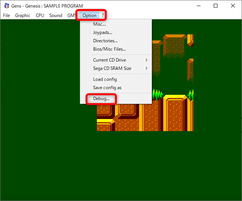This screenshot has width=242, height=201.
Task: Open the File menu
Action: (x=6, y=15)
